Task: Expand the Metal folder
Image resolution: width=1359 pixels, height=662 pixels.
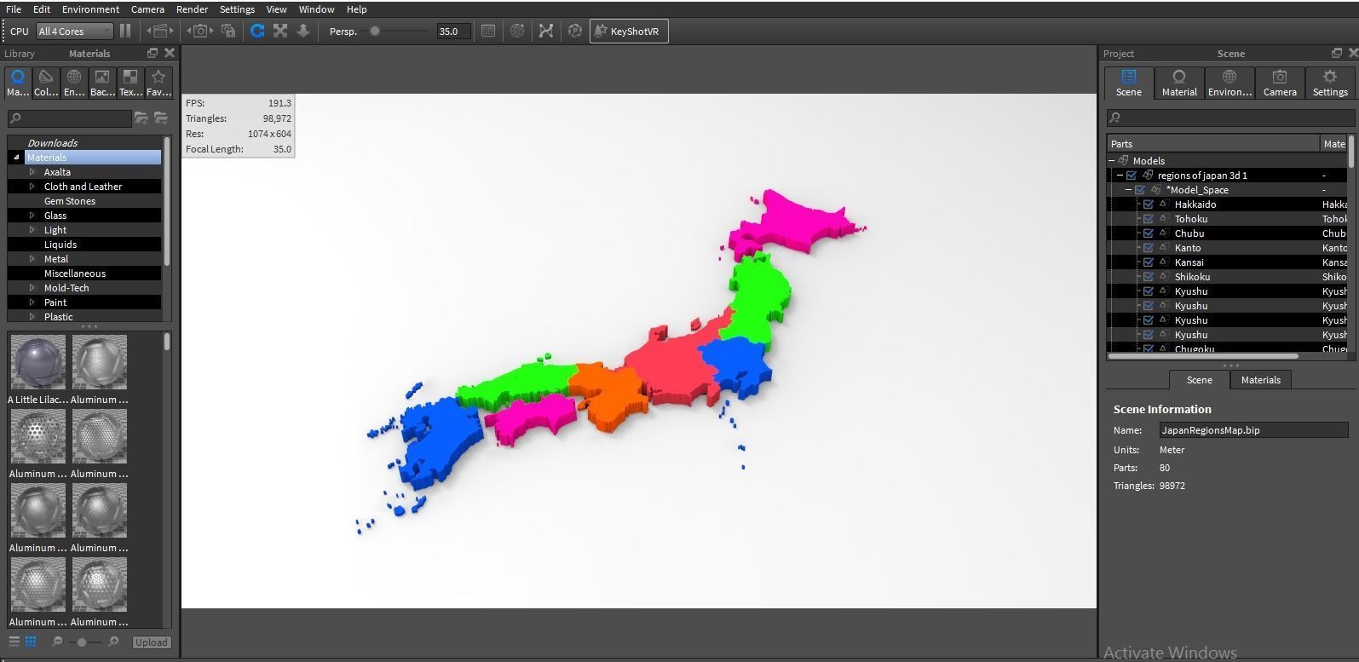Action: (32, 259)
